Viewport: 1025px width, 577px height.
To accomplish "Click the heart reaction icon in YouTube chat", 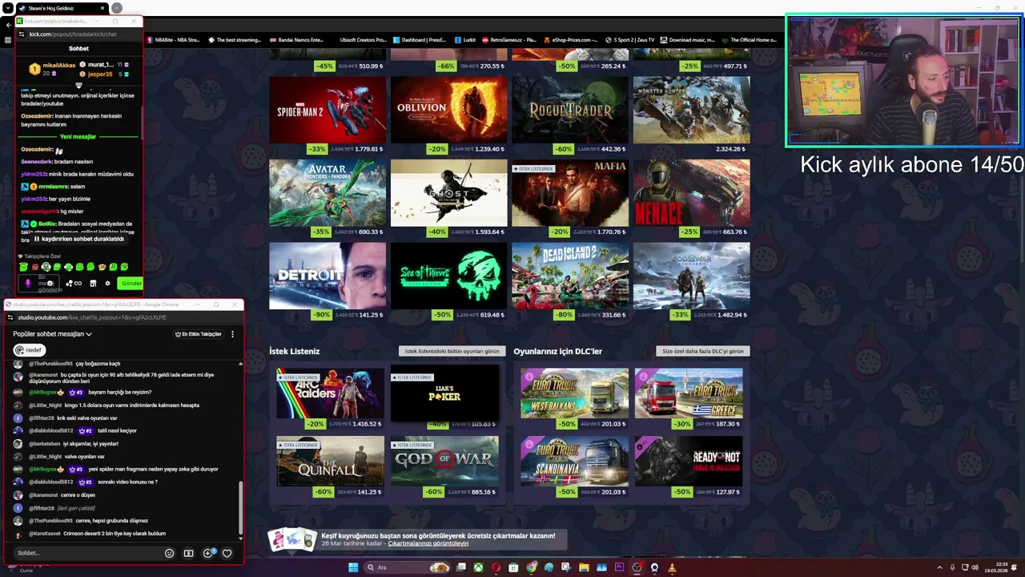I will pyautogui.click(x=227, y=553).
